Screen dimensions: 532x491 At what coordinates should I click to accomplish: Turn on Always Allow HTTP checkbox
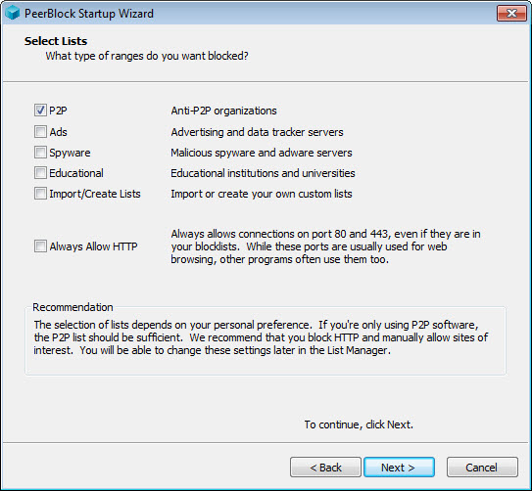point(40,246)
